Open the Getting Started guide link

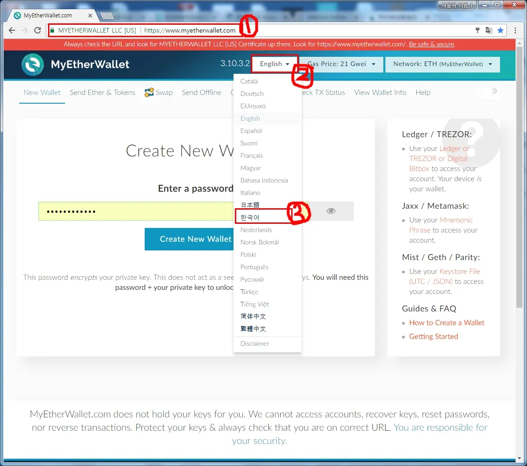pyautogui.click(x=434, y=336)
